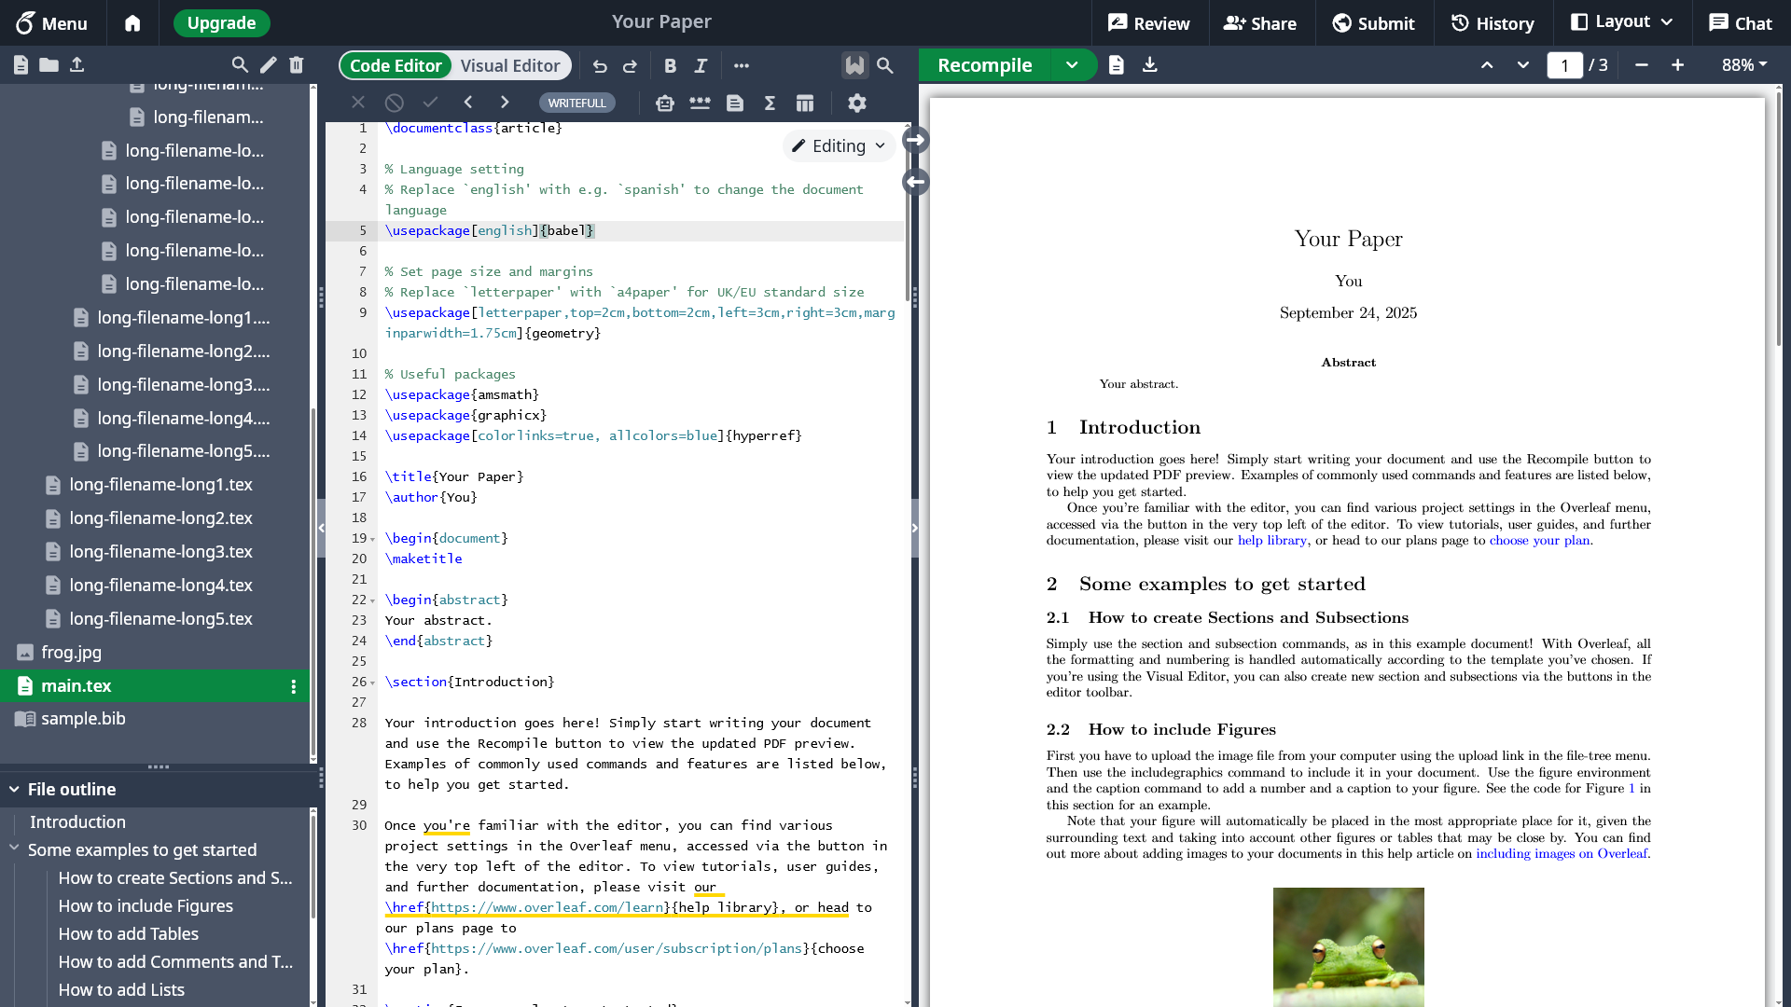Click the Writefull robot assistant icon
Screen dimensions: 1791x1007
(x=664, y=103)
